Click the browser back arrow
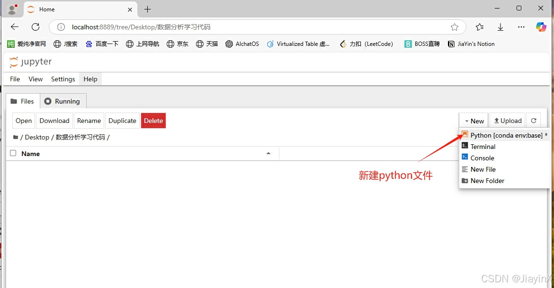Image resolution: width=554 pixels, height=288 pixels. point(15,27)
